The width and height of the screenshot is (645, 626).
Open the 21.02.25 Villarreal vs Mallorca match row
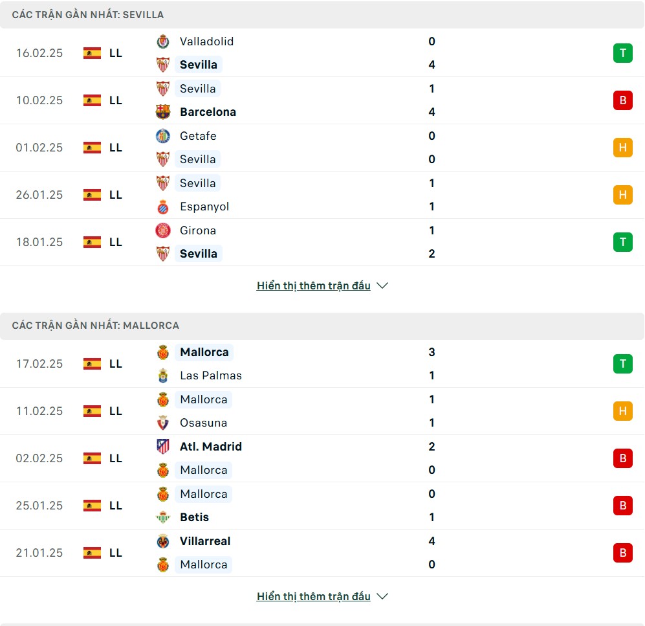322,553
